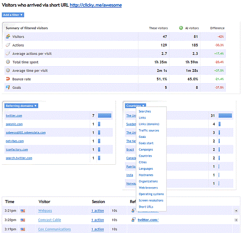Click the Bounce rate icon
This screenshot has width=243, height=233.
8,79
